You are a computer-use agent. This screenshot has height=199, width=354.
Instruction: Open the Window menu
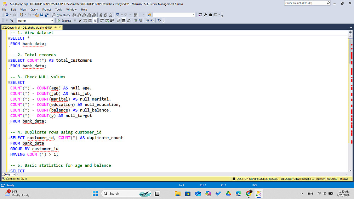(72, 10)
